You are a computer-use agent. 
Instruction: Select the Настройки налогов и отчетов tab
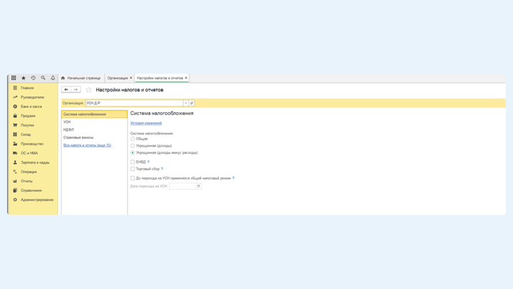point(160,78)
